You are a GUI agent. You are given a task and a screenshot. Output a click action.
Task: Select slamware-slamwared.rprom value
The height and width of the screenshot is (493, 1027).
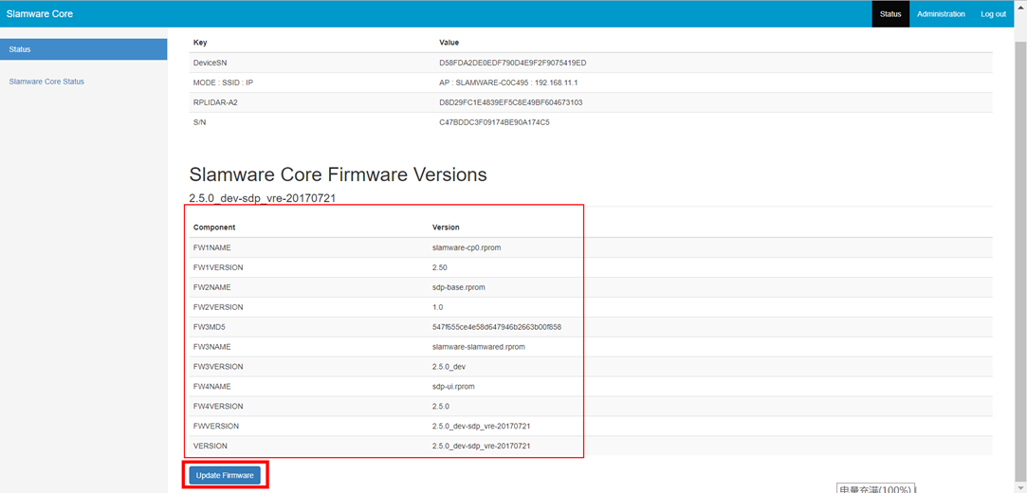[x=478, y=346]
